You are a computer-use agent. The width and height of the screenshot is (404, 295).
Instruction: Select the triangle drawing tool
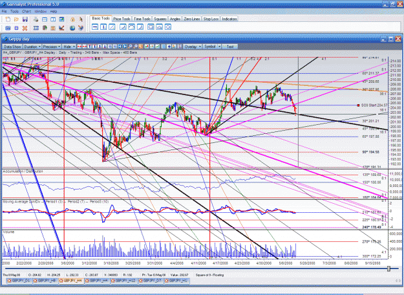click(160, 27)
